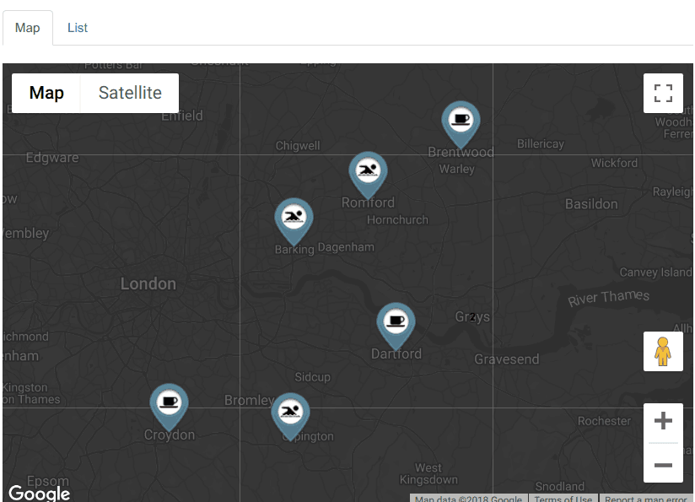The image size is (695, 502).
Task: Click the Billericay map label
Action: (x=541, y=144)
